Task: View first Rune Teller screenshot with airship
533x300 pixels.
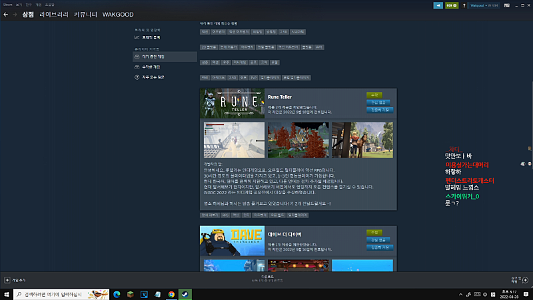Action: click(234, 140)
